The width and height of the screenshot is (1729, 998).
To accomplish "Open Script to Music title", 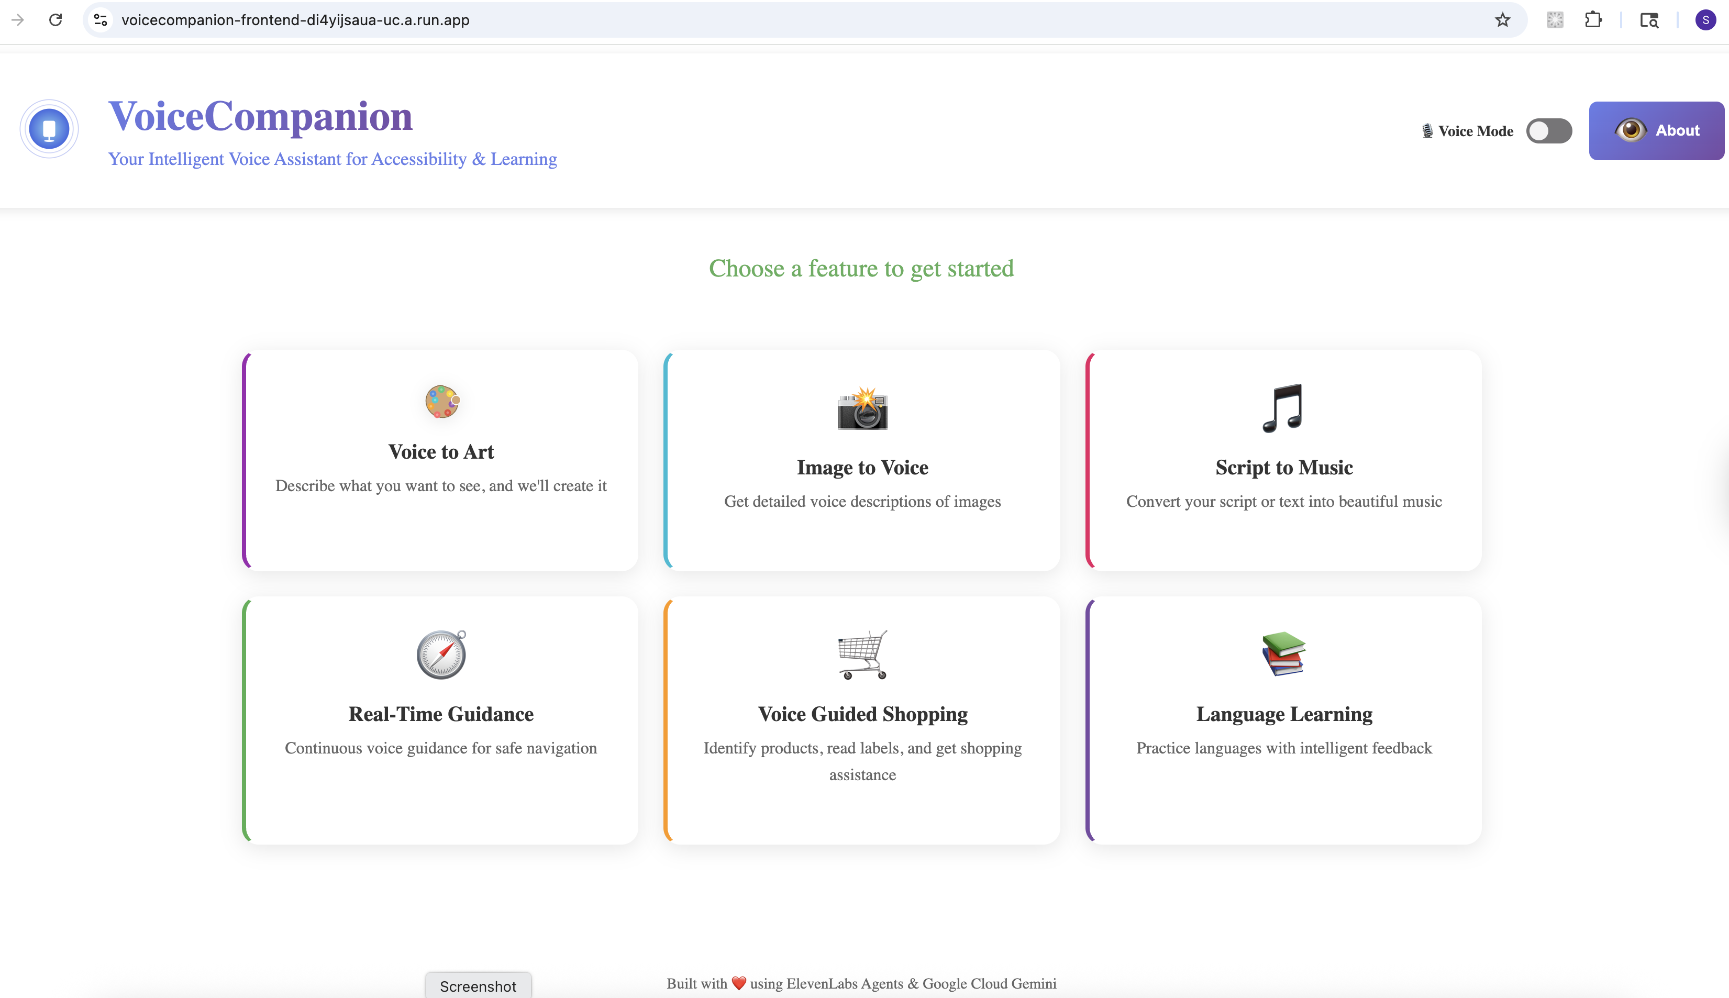I will pos(1283,468).
